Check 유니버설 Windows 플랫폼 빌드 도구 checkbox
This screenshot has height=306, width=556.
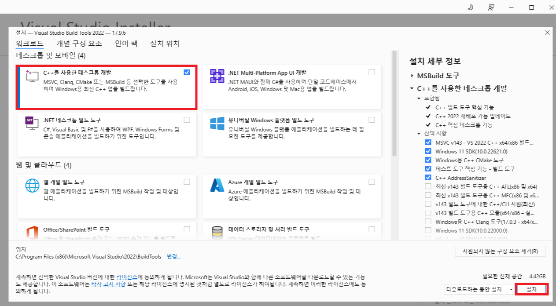(372, 120)
